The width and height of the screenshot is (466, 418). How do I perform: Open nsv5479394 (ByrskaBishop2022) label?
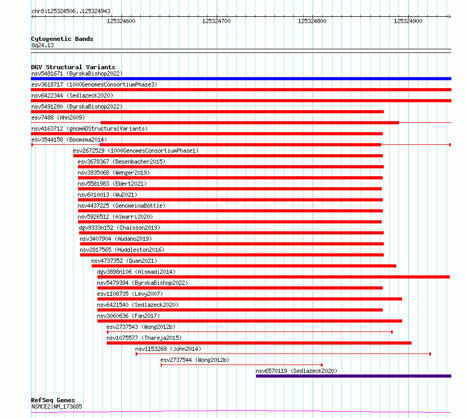[142, 283]
